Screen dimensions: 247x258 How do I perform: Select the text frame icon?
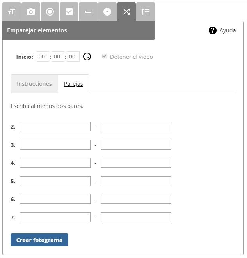tap(11, 12)
